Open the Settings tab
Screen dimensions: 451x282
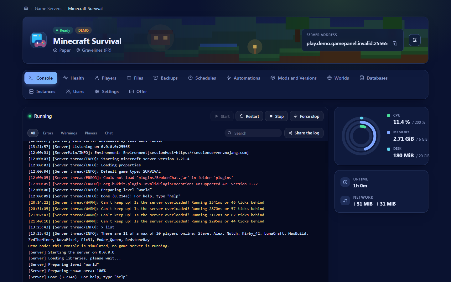[x=107, y=91]
